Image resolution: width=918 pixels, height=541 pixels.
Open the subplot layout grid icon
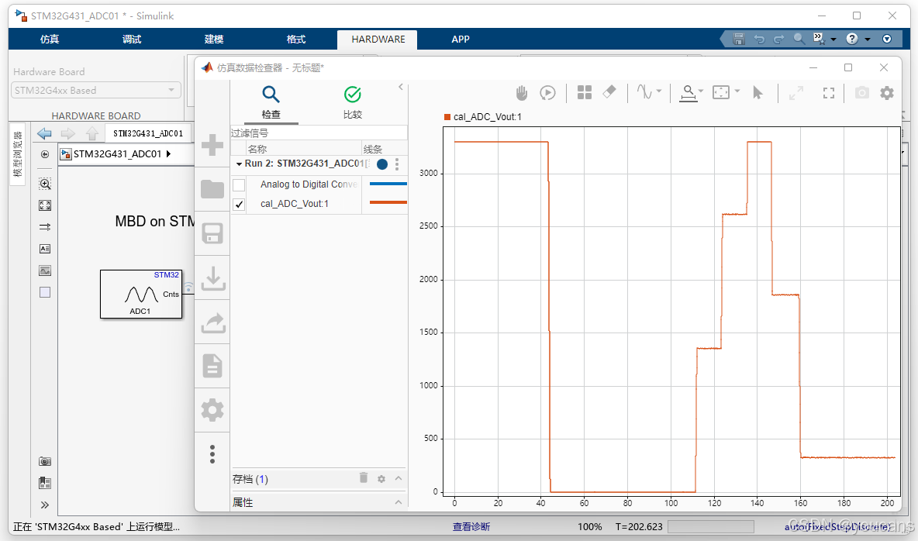585,92
